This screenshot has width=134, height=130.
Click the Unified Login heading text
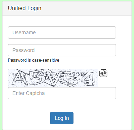point(24,8)
